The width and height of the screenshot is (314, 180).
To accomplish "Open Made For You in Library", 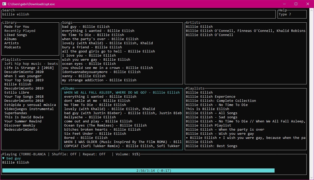I will [17, 27].
